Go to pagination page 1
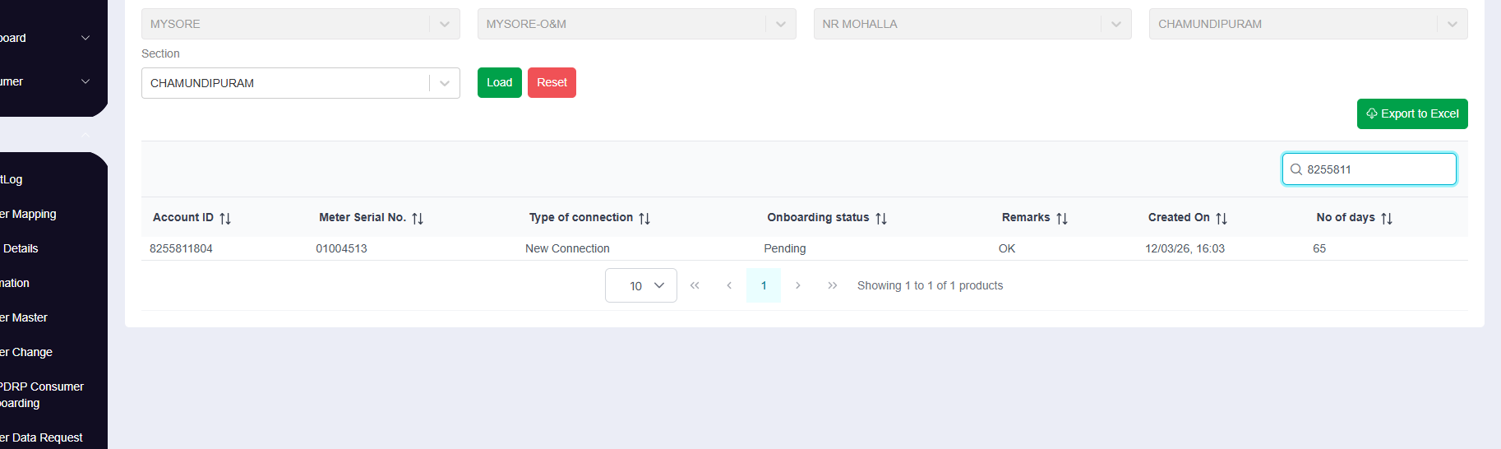Screen dimensions: 1501x449 coord(764,285)
